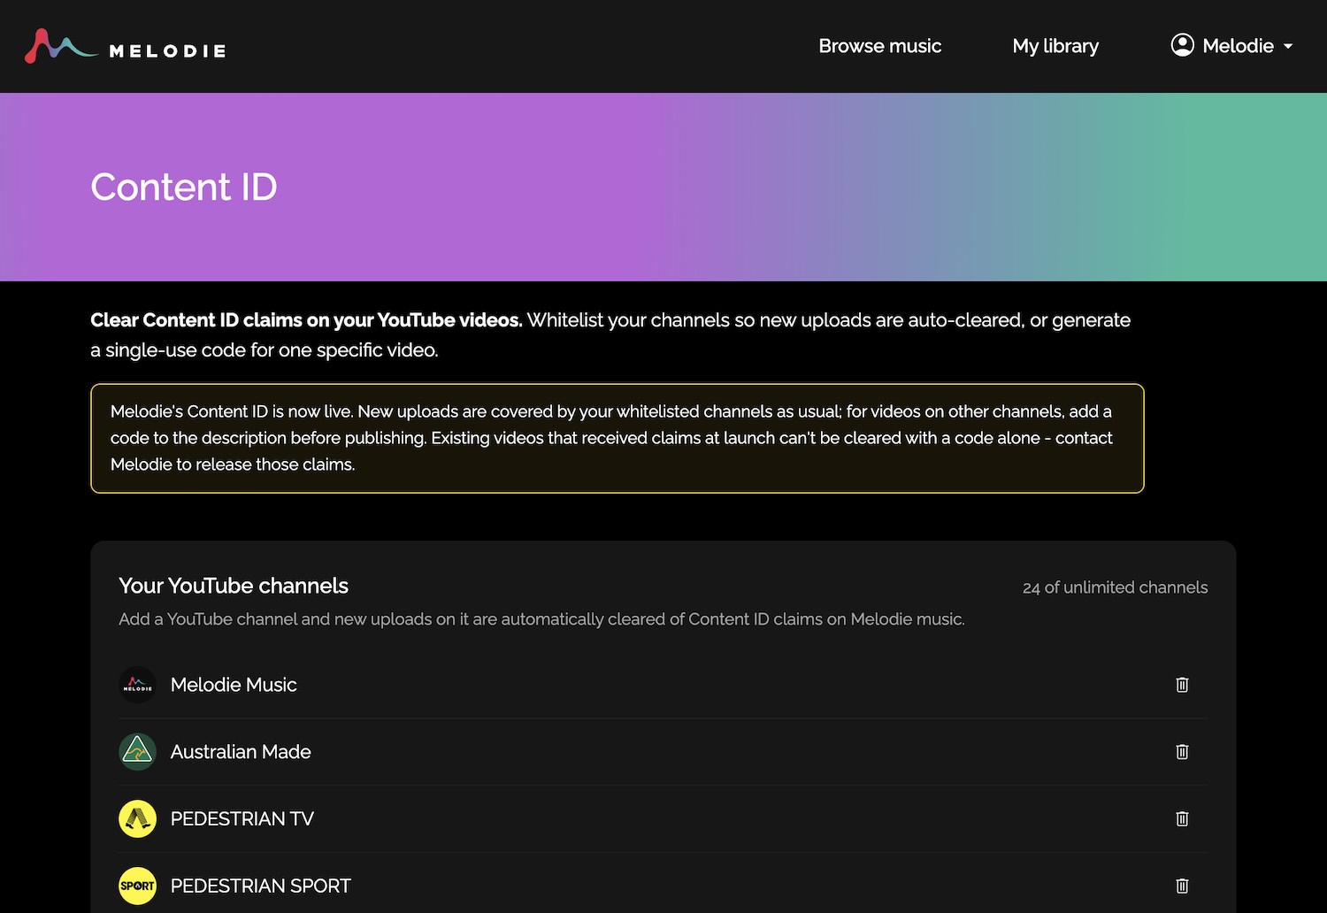
Task: Click the Content ID page title
Action: [x=184, y=188]
